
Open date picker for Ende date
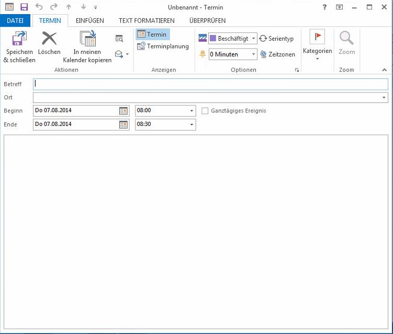[123, 124]
